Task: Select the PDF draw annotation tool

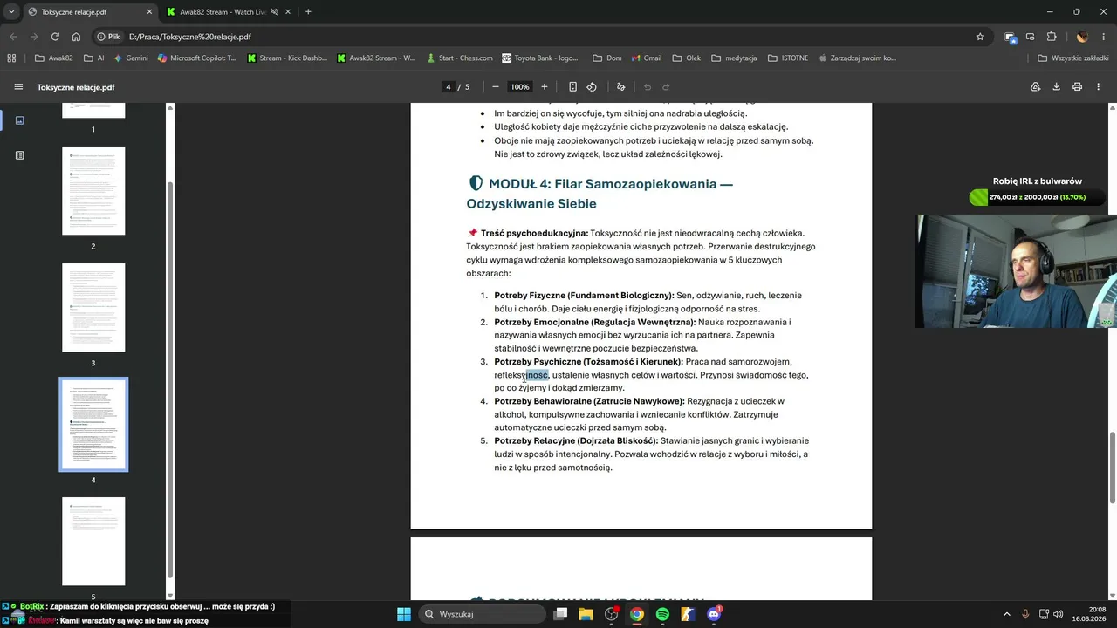Action: pyautogui.click(x=620, y=87)
